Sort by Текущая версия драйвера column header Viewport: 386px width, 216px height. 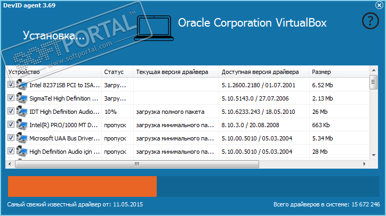pyautogui.click(x=176, y=72)
